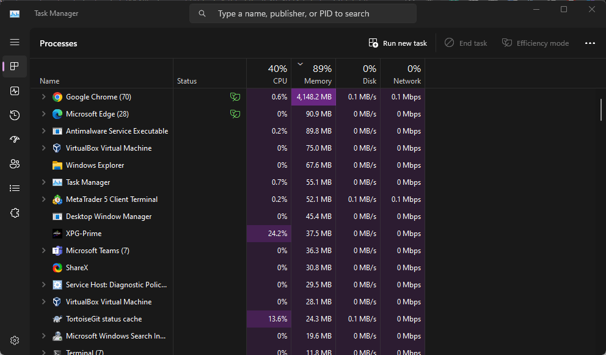606x355 pixels.
Task: Click Run new task button
Action: 398,43
